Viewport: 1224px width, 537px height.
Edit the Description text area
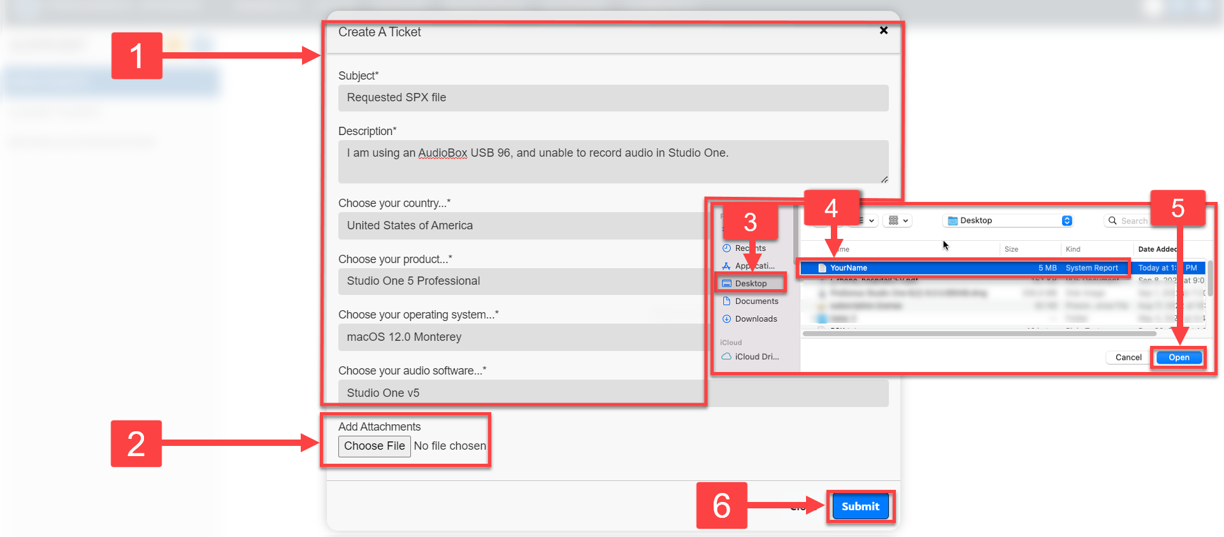coord(613,162)
